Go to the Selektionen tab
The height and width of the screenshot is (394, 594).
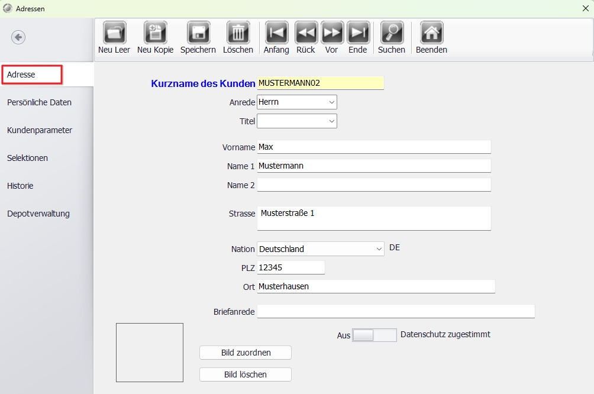point(28,158)
